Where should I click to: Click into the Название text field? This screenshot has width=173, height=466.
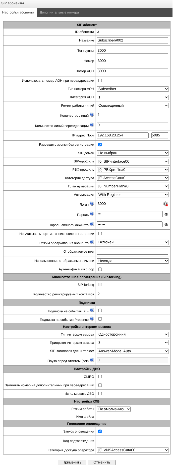pos(133,40)
